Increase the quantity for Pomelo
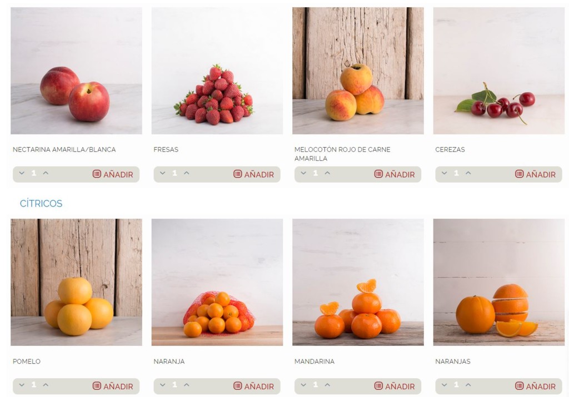Screen dimensions: 569x397 (x=46, y=385)
